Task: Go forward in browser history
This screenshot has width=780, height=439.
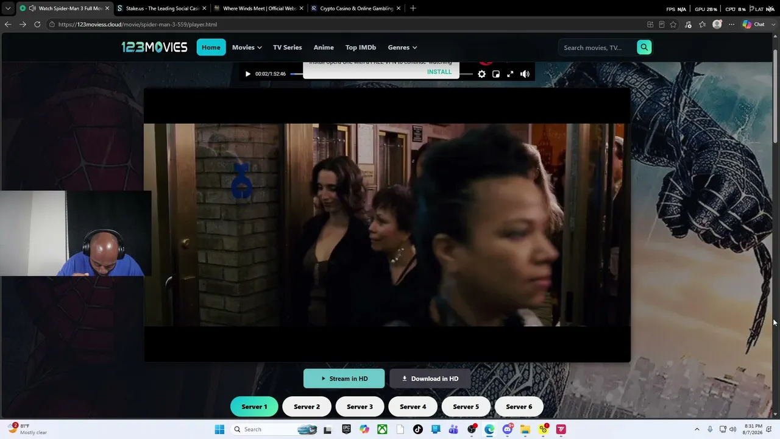Action: pyautogui.click(x=23, y=24)
